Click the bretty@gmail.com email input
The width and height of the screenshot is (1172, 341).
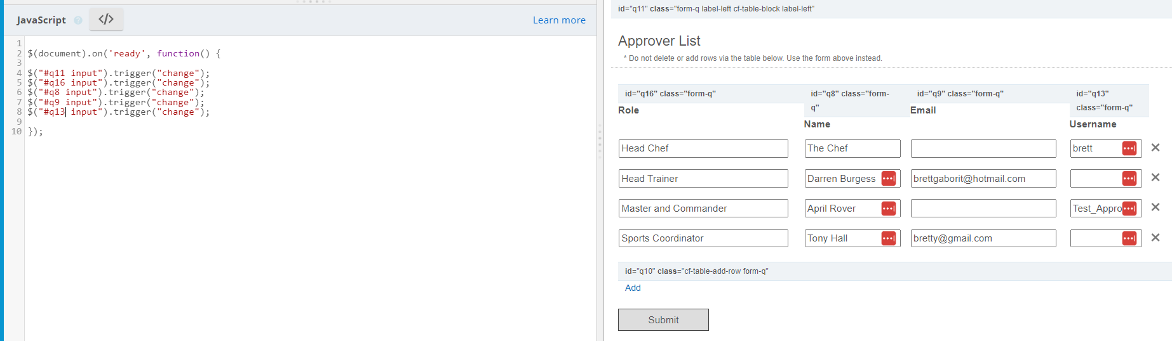tap(983, 238)
